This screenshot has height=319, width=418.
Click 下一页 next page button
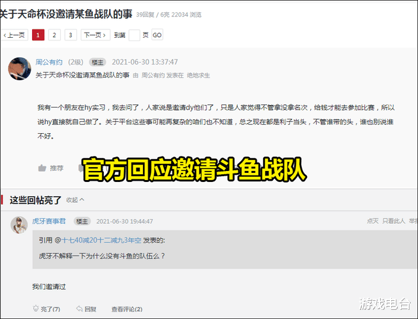[x=95, y=35]
